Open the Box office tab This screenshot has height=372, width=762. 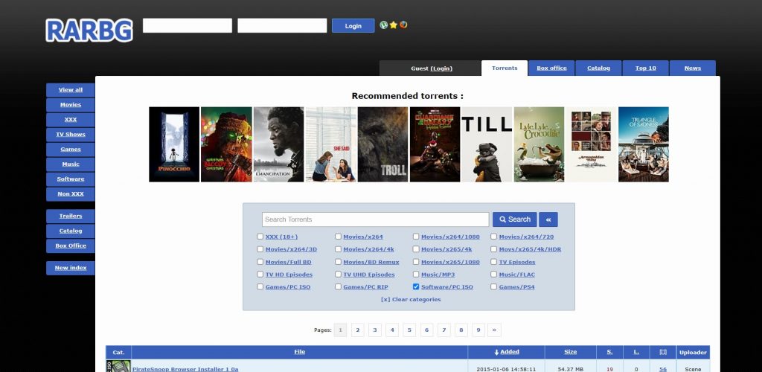[551, 68]
